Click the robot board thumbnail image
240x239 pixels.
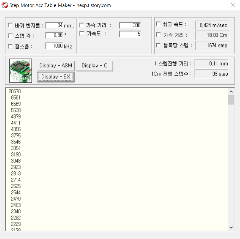pos(21,70)
